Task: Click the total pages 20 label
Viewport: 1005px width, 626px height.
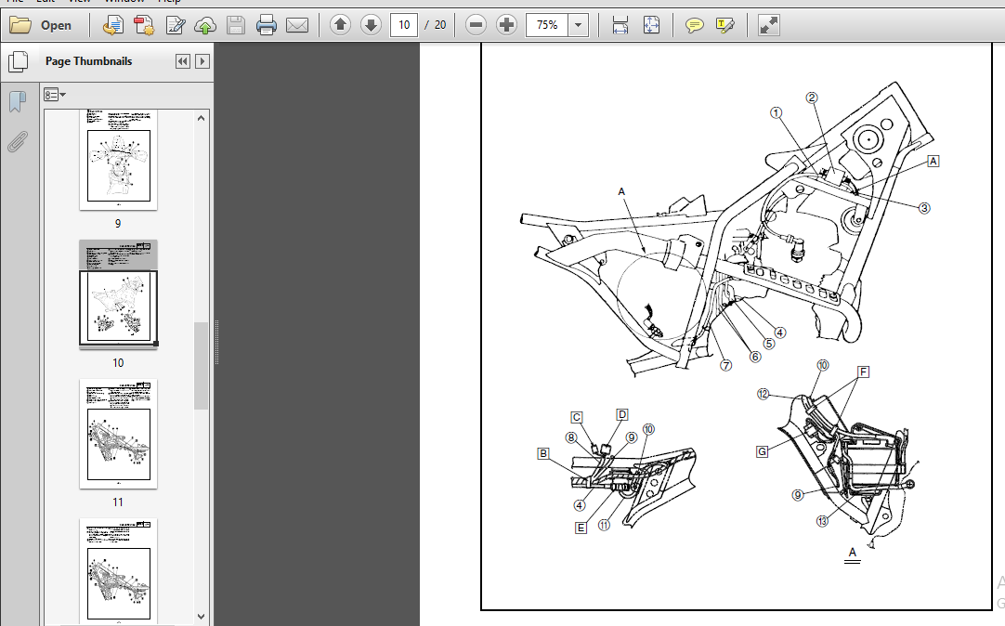Action: coord(439,25)
